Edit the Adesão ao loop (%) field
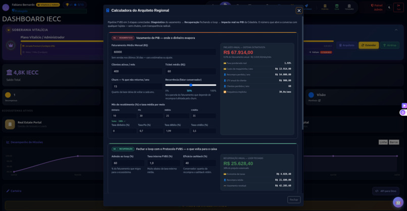The height and width of the screenshot is (211, 407). tap(128, 163)
